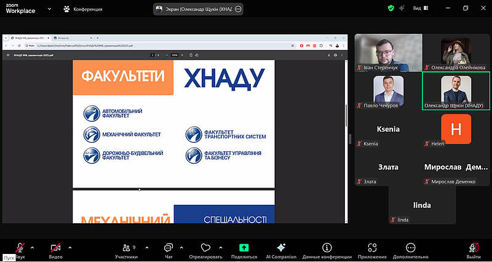492x262 pixels.
Task: Click Дорожньо-будівельний факультет text
Action: pos(133,156)
